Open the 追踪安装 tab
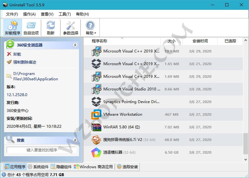249x178 pixels. (x=127, y=167)
